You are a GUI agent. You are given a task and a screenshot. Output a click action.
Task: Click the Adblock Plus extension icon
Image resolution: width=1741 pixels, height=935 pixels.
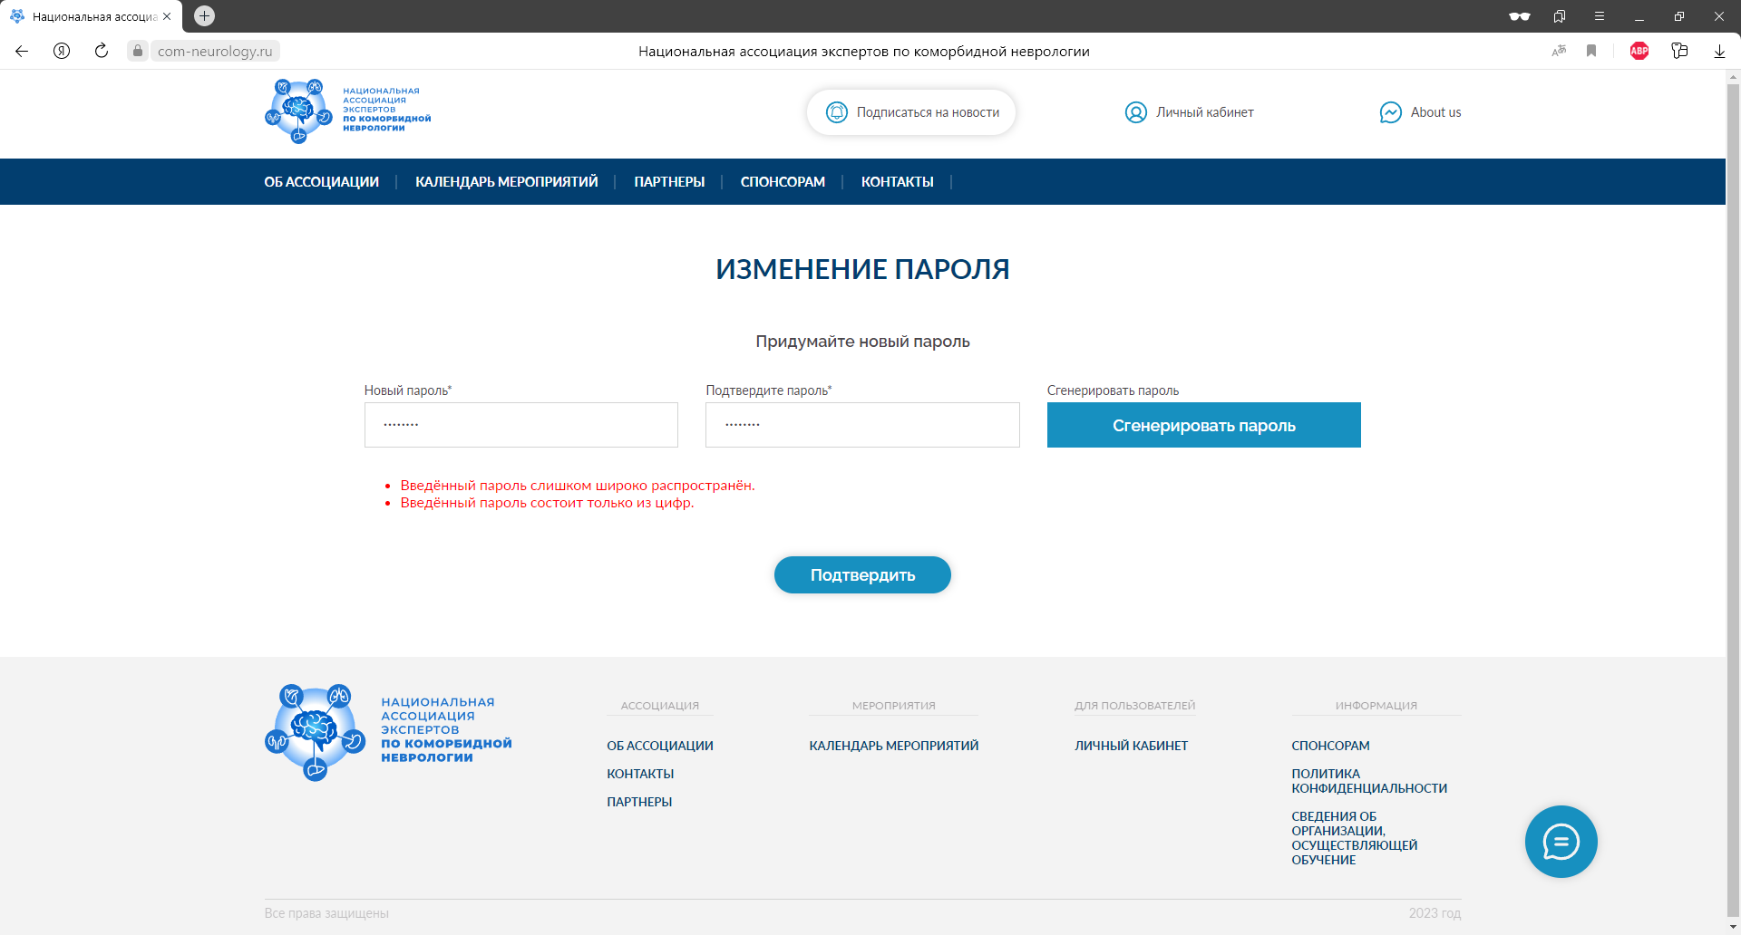pyautogui.click(x=1639, y=51)
